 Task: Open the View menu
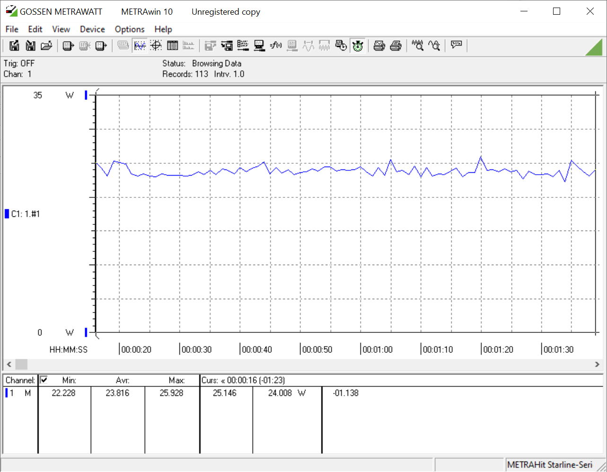tap(61, 29)
